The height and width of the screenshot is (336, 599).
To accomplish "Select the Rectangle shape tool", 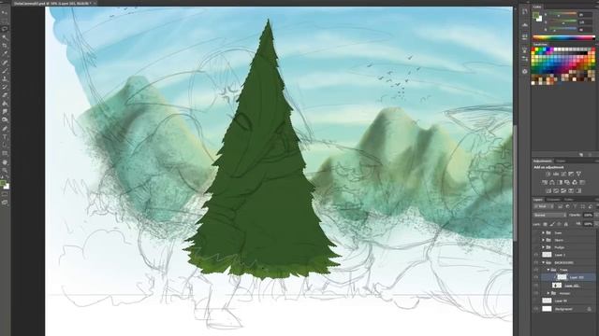I will click(5, 153).
